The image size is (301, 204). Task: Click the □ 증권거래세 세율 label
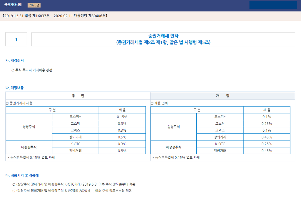pos(19,103)
